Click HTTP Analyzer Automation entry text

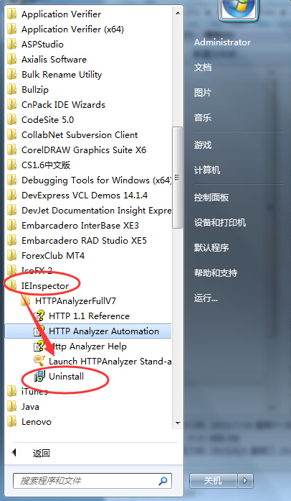[104, 331]
